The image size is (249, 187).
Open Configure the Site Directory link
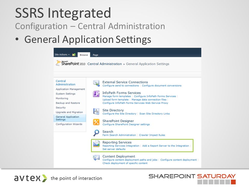(119, 114)
